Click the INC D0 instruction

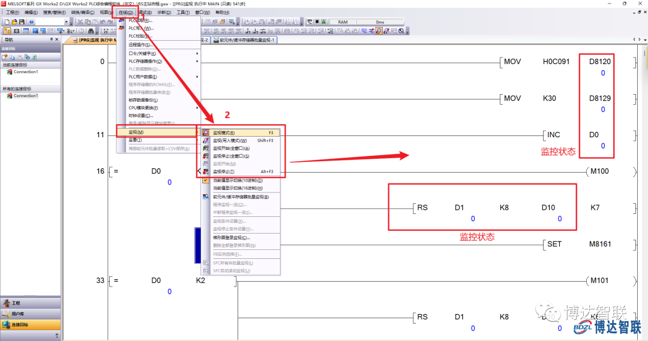point(572,135)
